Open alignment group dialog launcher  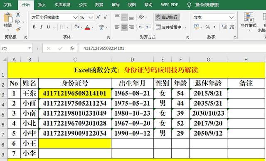(x=188, y=38)
